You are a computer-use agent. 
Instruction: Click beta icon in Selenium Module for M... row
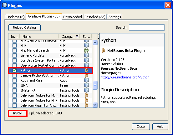[86, 95]
